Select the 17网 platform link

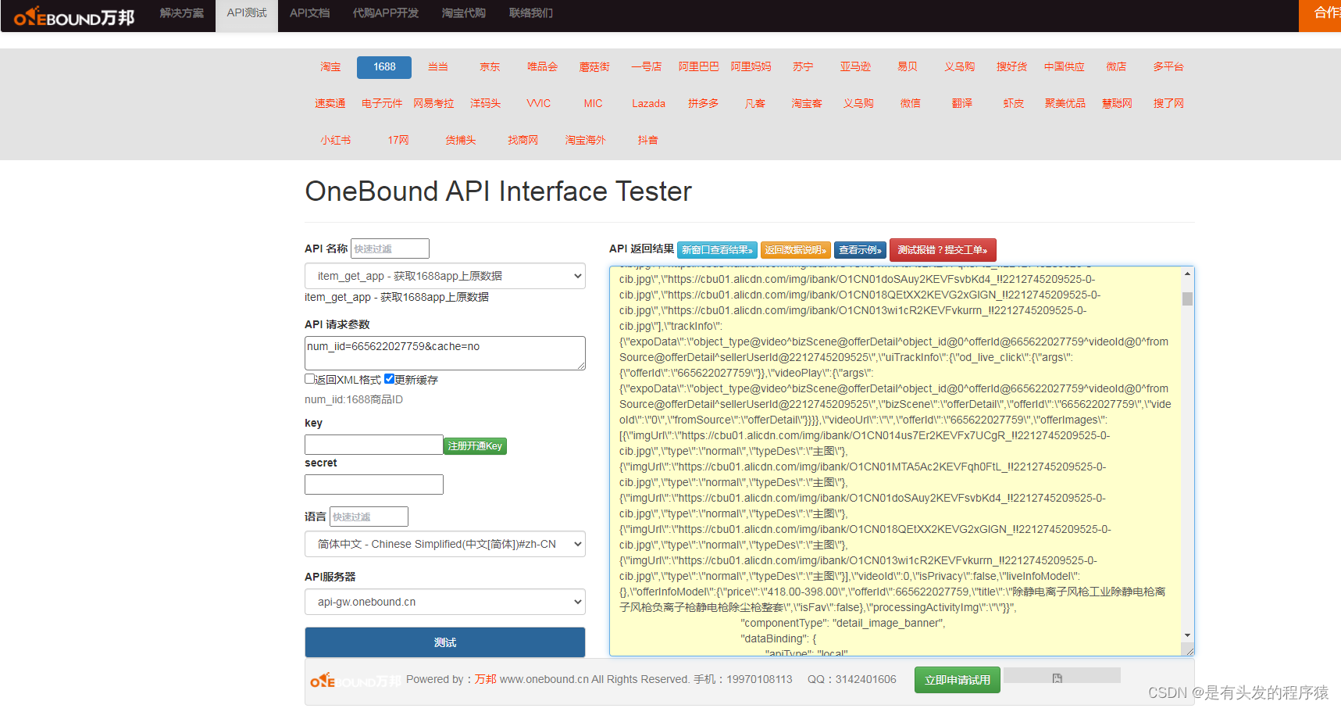398,141
